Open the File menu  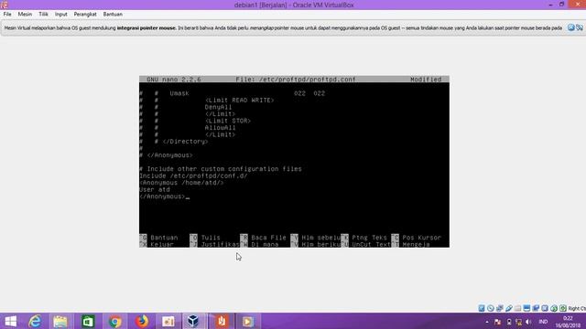(x=7, y=15)
